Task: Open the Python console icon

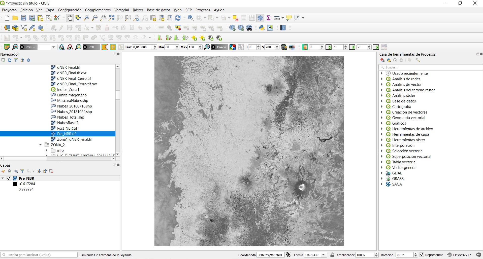Action: 262,28
